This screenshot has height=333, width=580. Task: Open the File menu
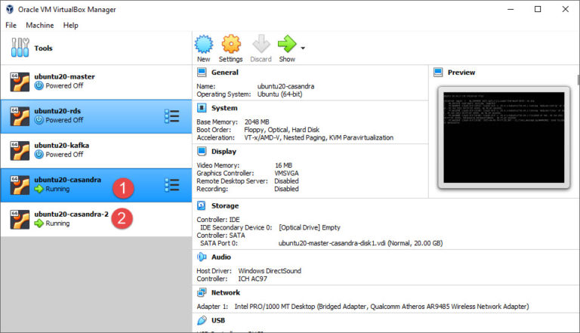pyautogui.click(x=11, y=25)
